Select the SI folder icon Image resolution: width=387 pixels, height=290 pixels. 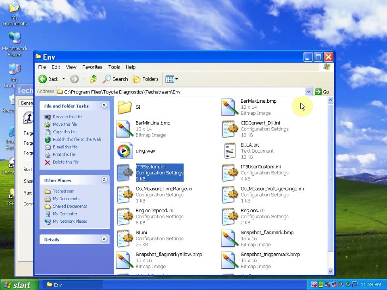pyautogui.click(x=125, y=107)
